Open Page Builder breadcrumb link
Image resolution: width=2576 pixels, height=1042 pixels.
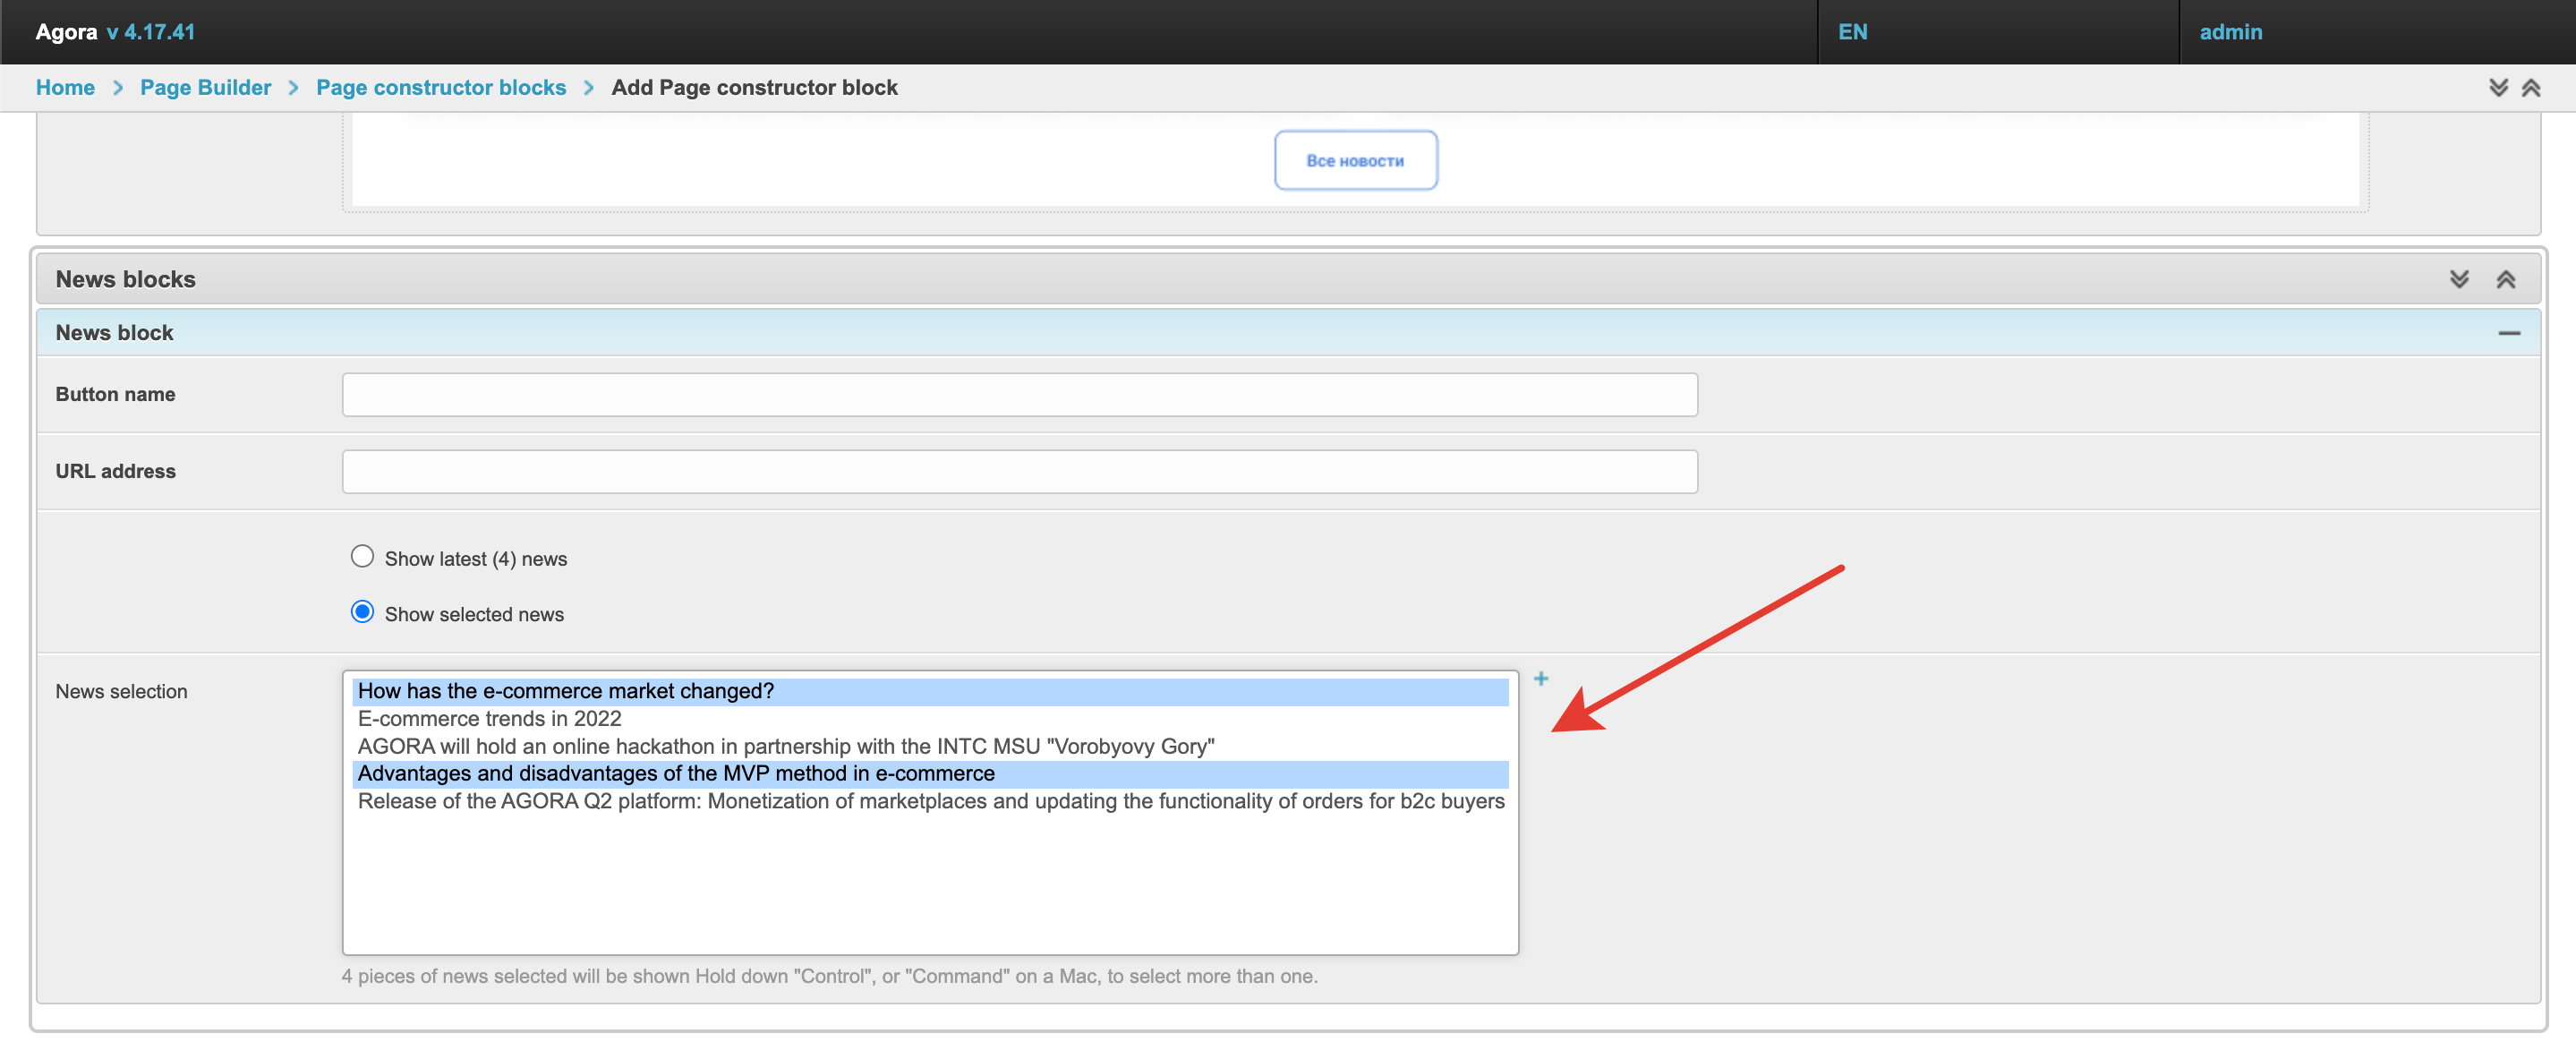(205, 88)
